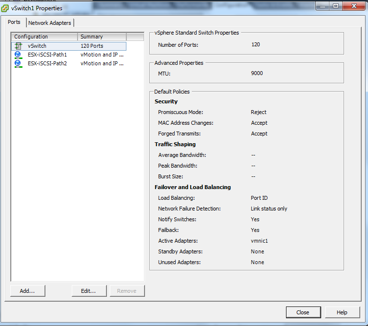Click the Peak Bandwidth label
The width and height of the screenshot is (368, 326).
(x=178, y=166)
